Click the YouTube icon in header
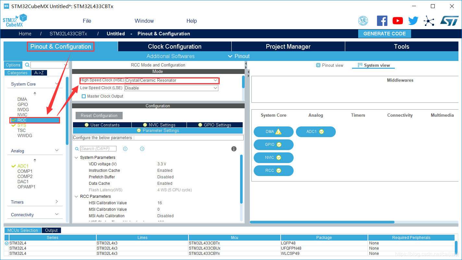This screenshot has width=462, height=260. coord(397,21)
